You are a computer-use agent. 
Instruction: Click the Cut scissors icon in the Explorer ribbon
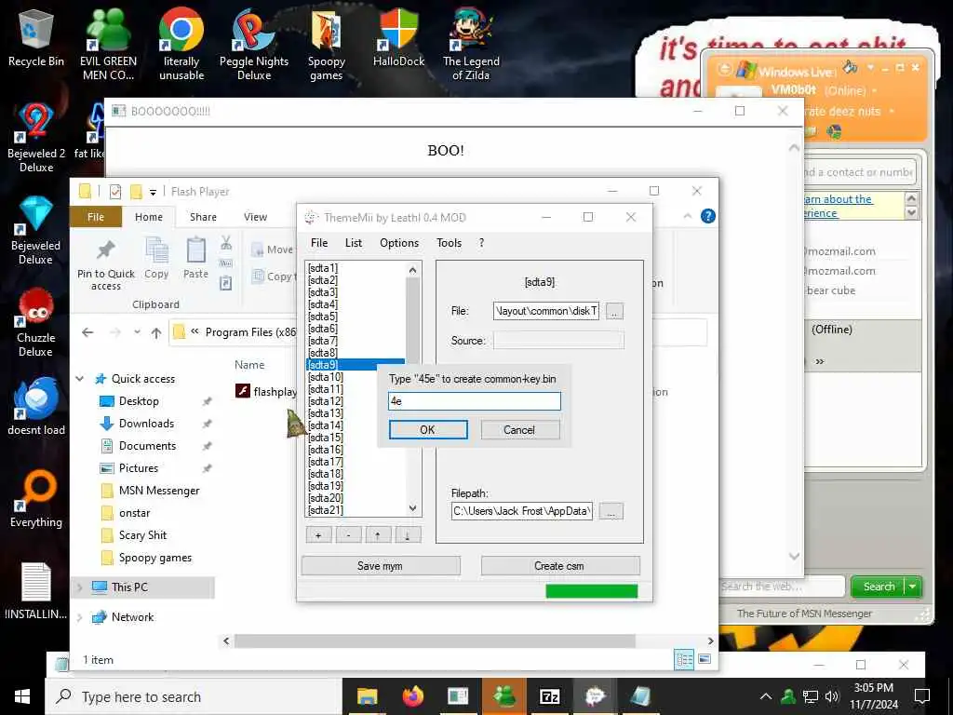[226, 243]
